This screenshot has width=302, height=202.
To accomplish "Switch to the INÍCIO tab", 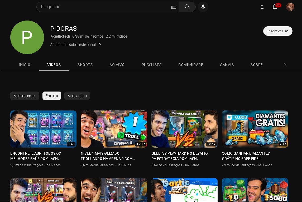I will pyautogui.click(x=25, y=65).
